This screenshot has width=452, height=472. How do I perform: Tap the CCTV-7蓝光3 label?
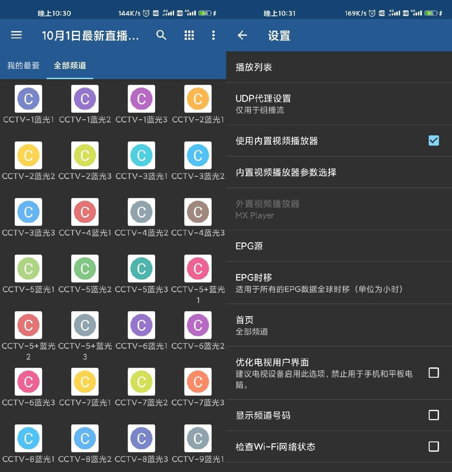pyautogui.click(x=198, y=402)
